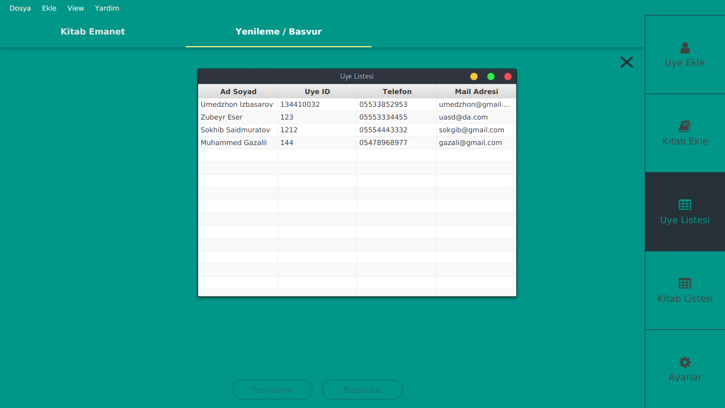725x408 pixels.
Task: Click the Telefon column header
Action: [x=396, y=91]
